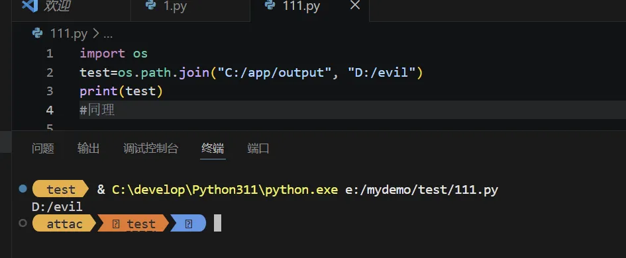Click the C:\develop\Python311\python.exe path
Screen dimensions: 626x258
225,189
